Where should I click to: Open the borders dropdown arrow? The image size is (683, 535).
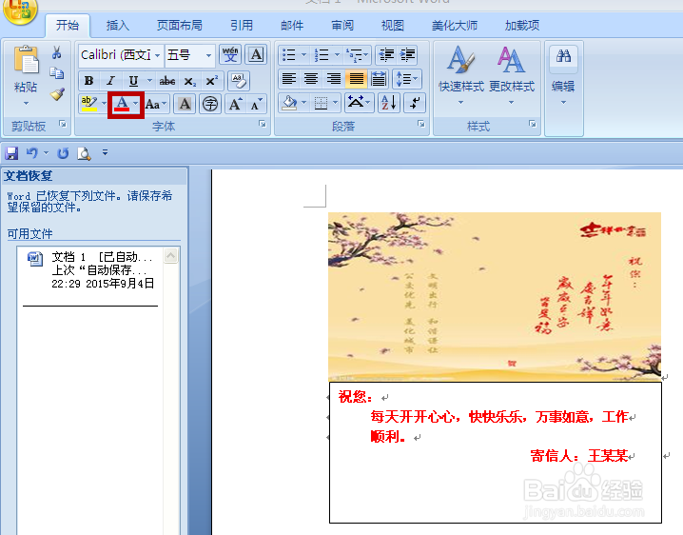pyautogui.click(x=336, y=103)
